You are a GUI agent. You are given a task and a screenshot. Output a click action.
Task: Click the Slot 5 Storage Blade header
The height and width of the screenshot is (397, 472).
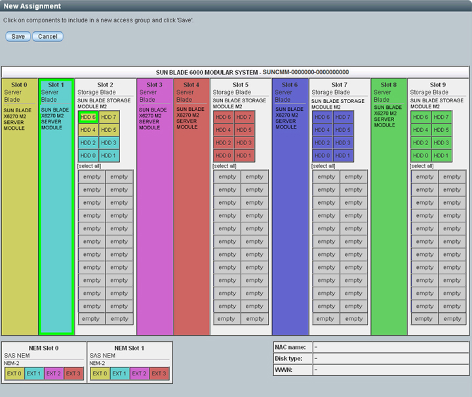[241, 88]
